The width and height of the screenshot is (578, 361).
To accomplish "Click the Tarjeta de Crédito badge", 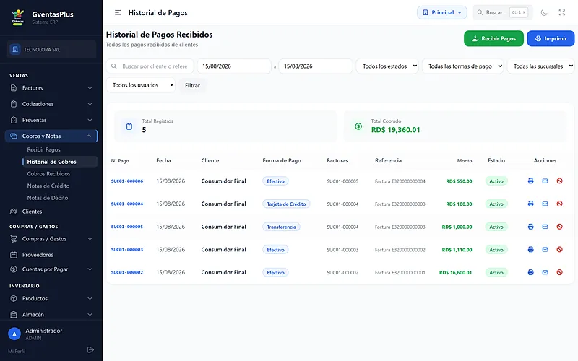I will [x=286, y=204].
